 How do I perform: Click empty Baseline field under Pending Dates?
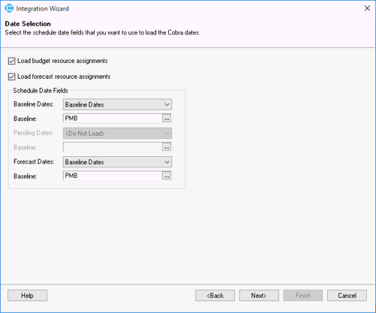point(113,147)
